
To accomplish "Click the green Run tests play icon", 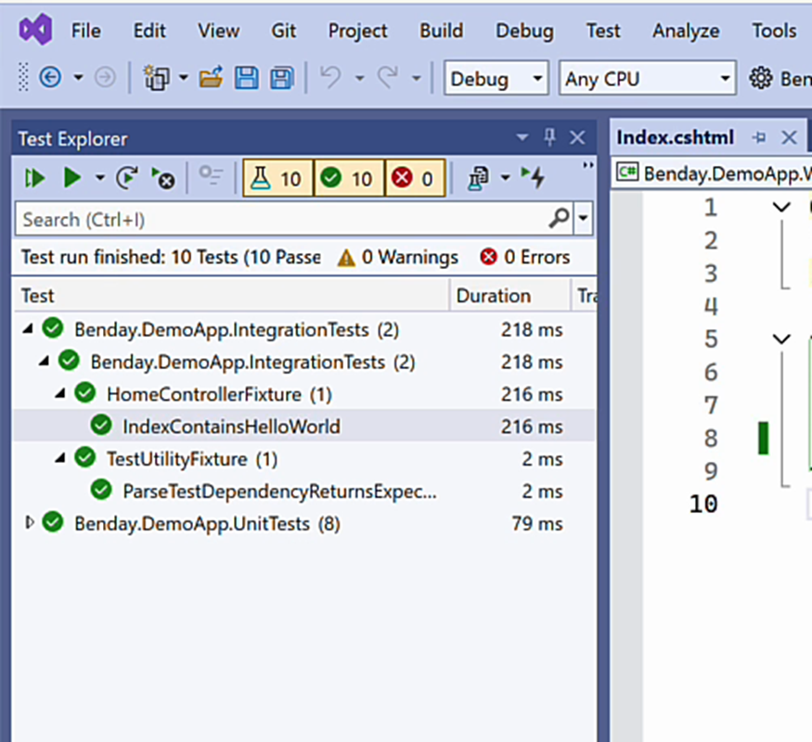I will 72,178.
